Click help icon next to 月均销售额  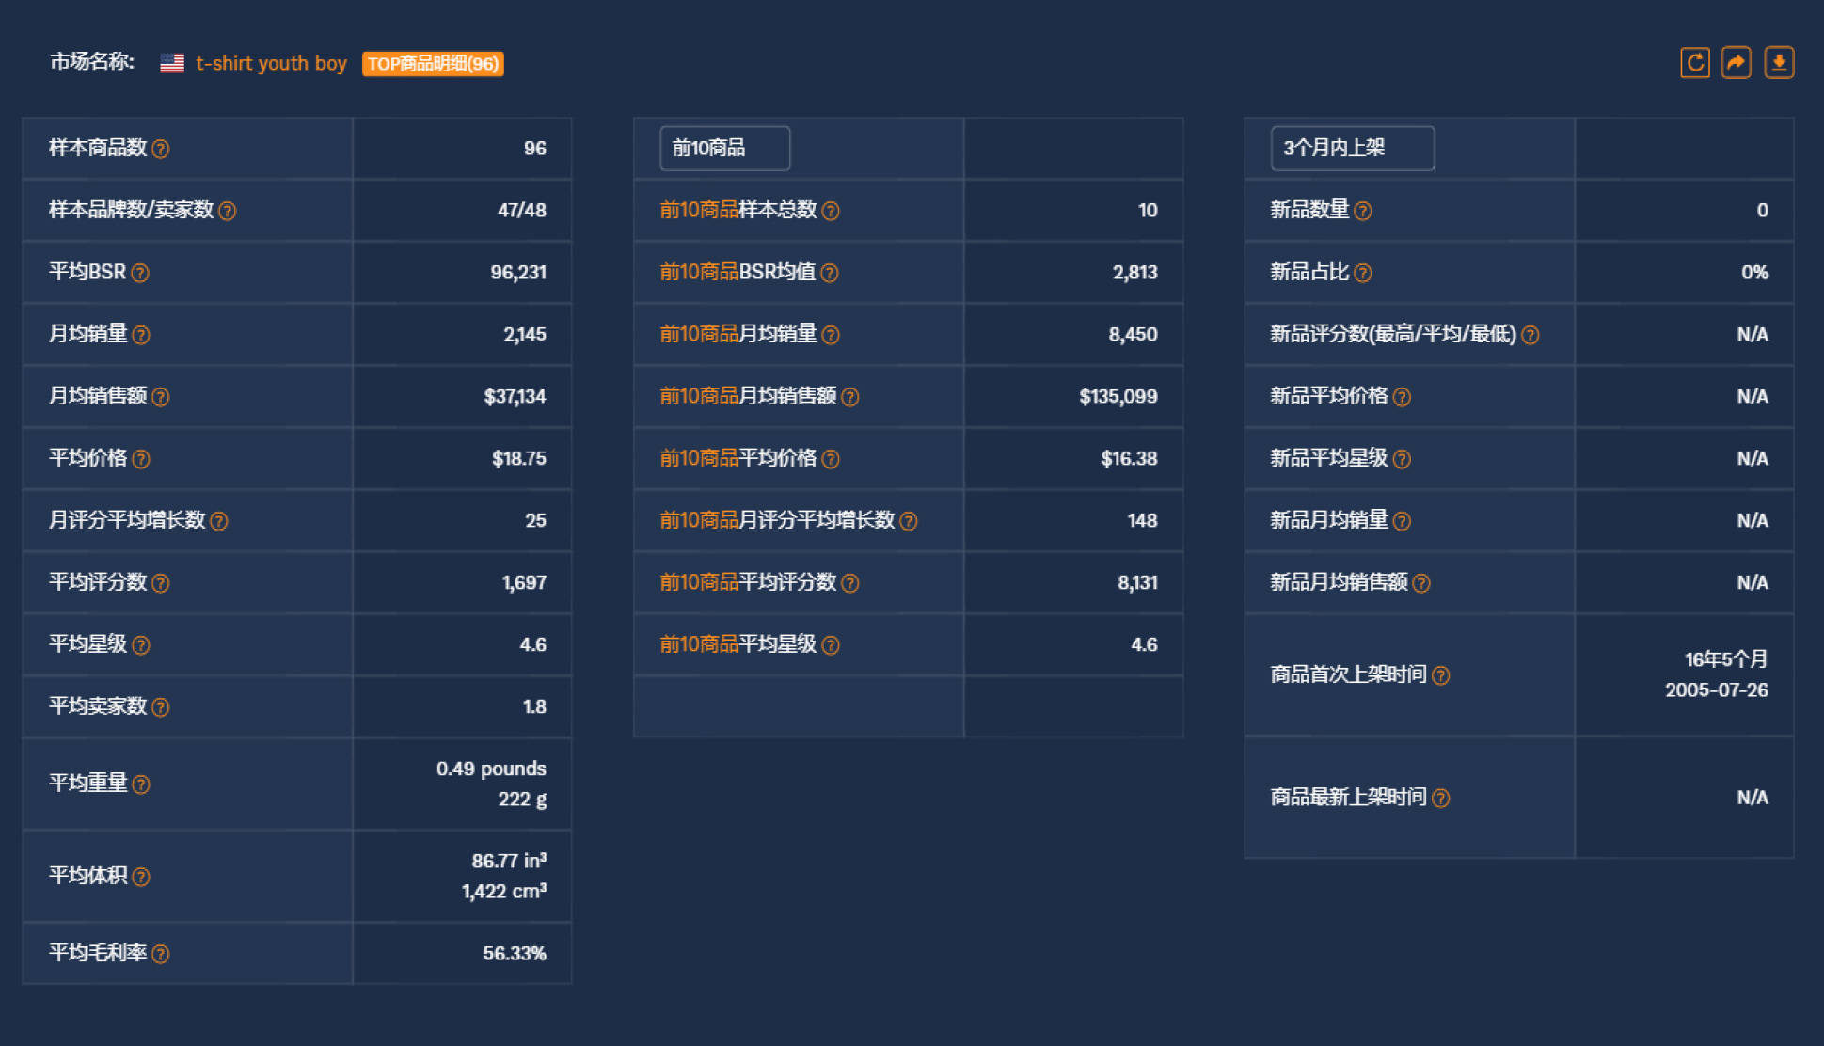161,397
